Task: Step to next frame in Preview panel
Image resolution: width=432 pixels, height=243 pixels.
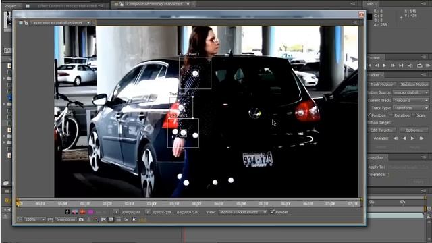Action: click(393, 65)
